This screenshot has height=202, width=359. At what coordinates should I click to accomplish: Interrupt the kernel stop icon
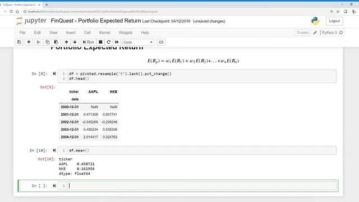(x=100, y=42)
